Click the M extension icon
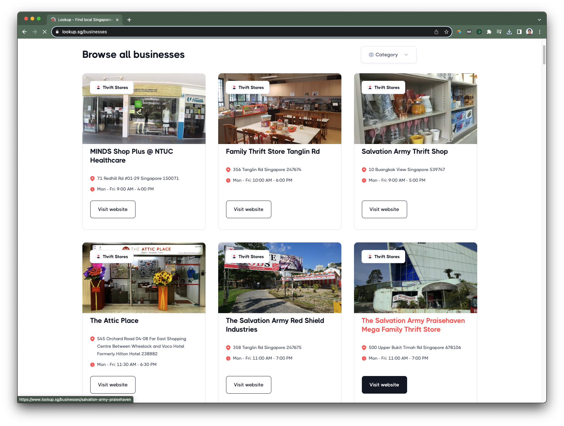Viewport: 564px width, 426px height. tap(469, 32)
